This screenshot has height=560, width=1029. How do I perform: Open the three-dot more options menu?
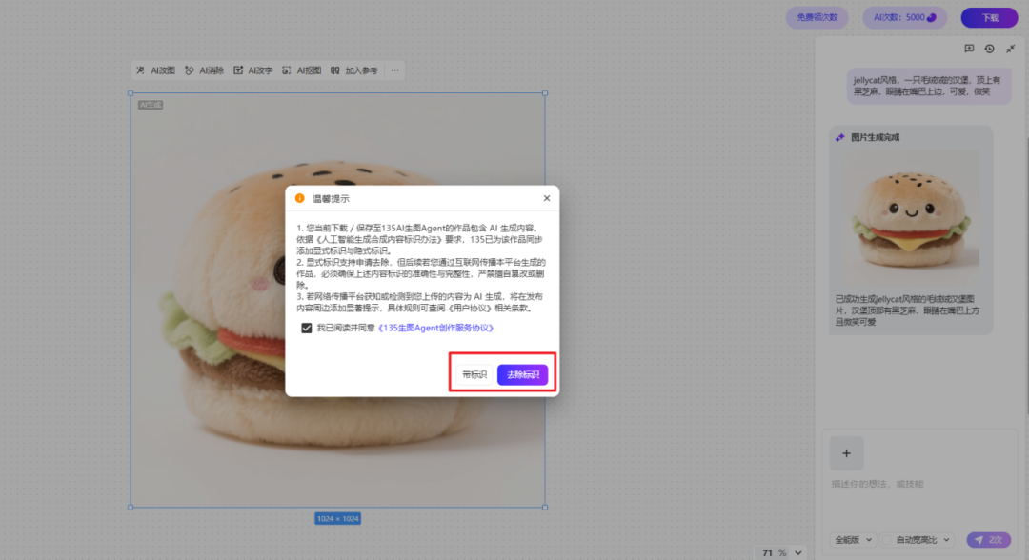(395, 70)
